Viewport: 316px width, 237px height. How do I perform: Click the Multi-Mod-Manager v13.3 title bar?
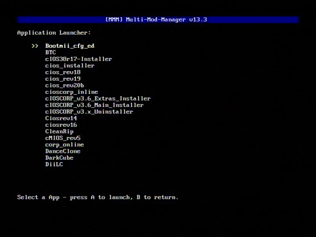158,20
